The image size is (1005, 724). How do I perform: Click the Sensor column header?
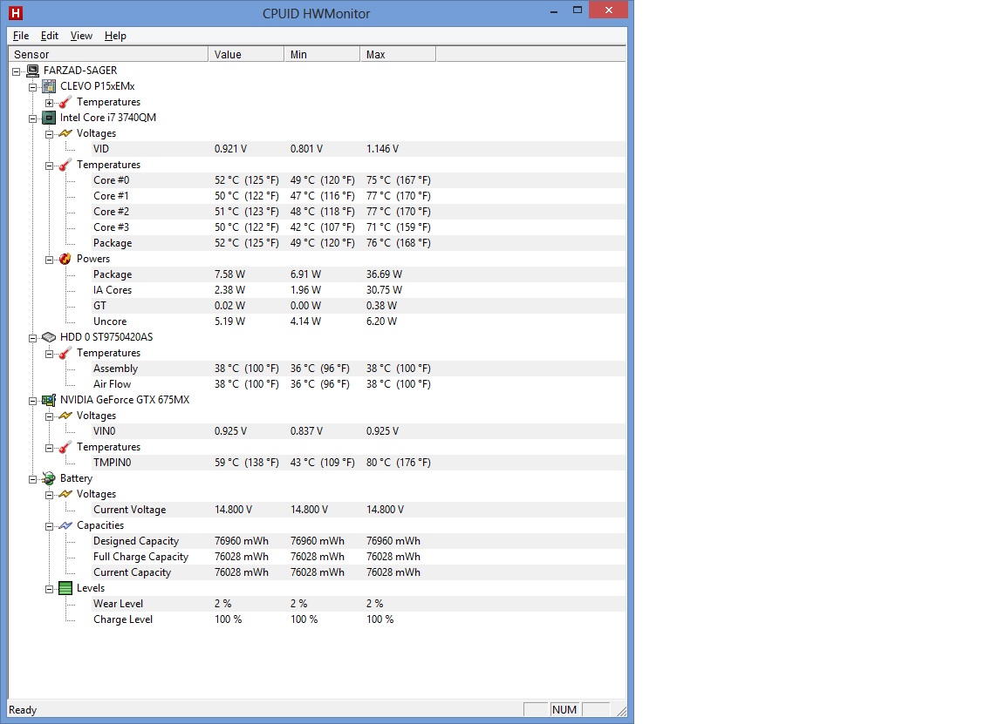pos(108,54)
